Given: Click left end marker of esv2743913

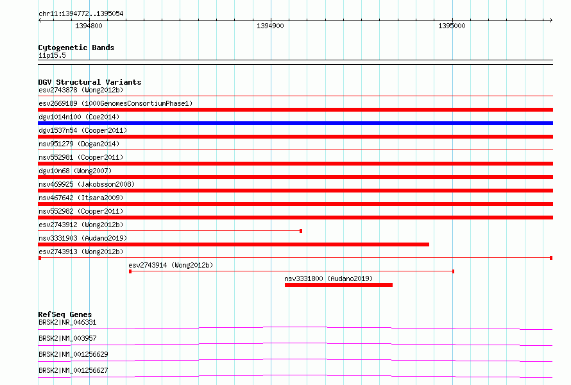Looking at the screenshot, I should click(x=40, y=258).
